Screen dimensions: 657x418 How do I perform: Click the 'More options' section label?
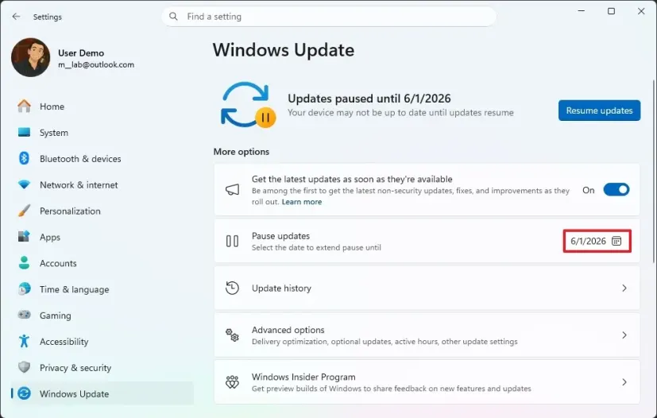[x=242, y=152]
